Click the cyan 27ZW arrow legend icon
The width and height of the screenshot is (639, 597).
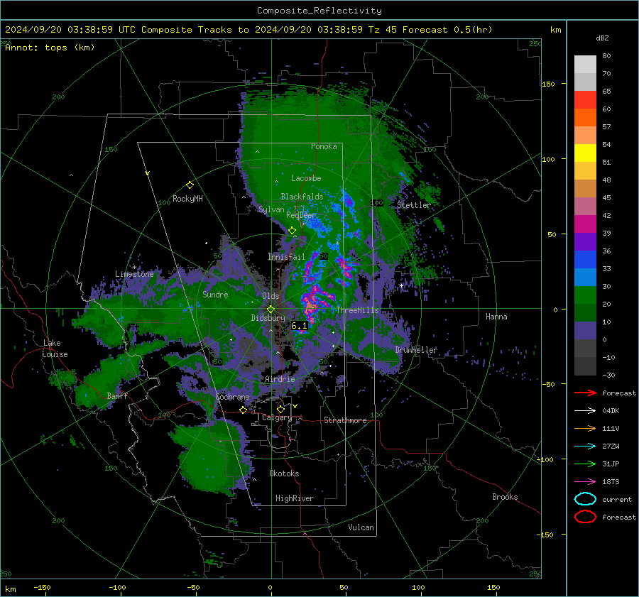pyautogui.click(x=585, y=447)
